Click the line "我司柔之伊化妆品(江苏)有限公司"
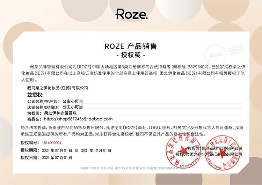This screenshot has height=185, width=262. point(58,88)
